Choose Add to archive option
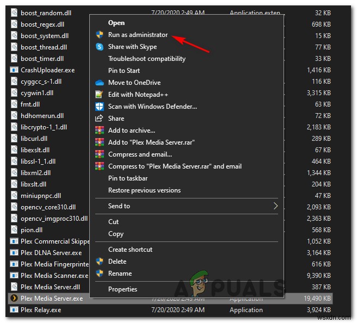 (132, 131)
